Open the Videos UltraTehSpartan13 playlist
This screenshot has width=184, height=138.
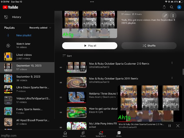pos(27,100)
